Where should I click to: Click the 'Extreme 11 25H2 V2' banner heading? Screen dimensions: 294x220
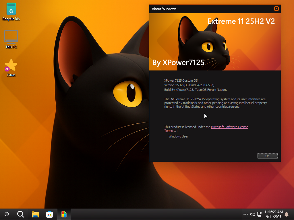click(x=241, y=21)
